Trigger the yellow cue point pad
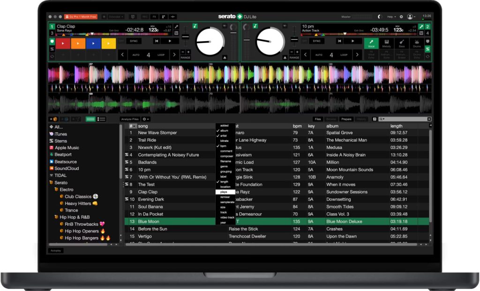 [x=109, y=44]
